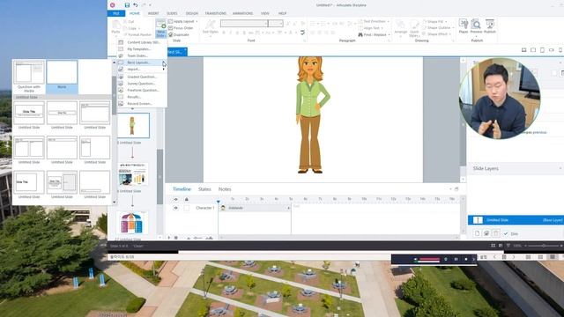Open the Shape Effect dropdown

click(437, 34)
